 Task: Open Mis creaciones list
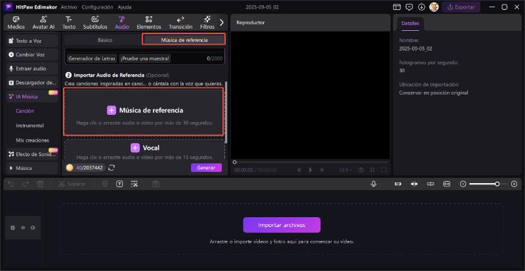[x=32, y=140]
